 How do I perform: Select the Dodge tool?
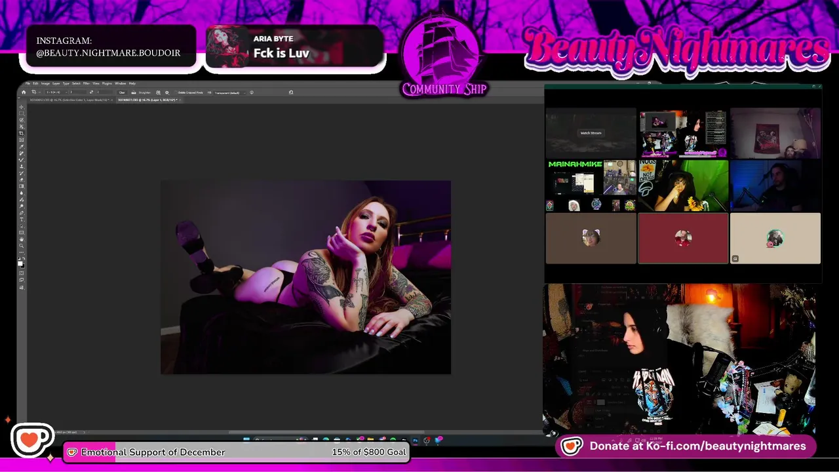pos(22,206)
